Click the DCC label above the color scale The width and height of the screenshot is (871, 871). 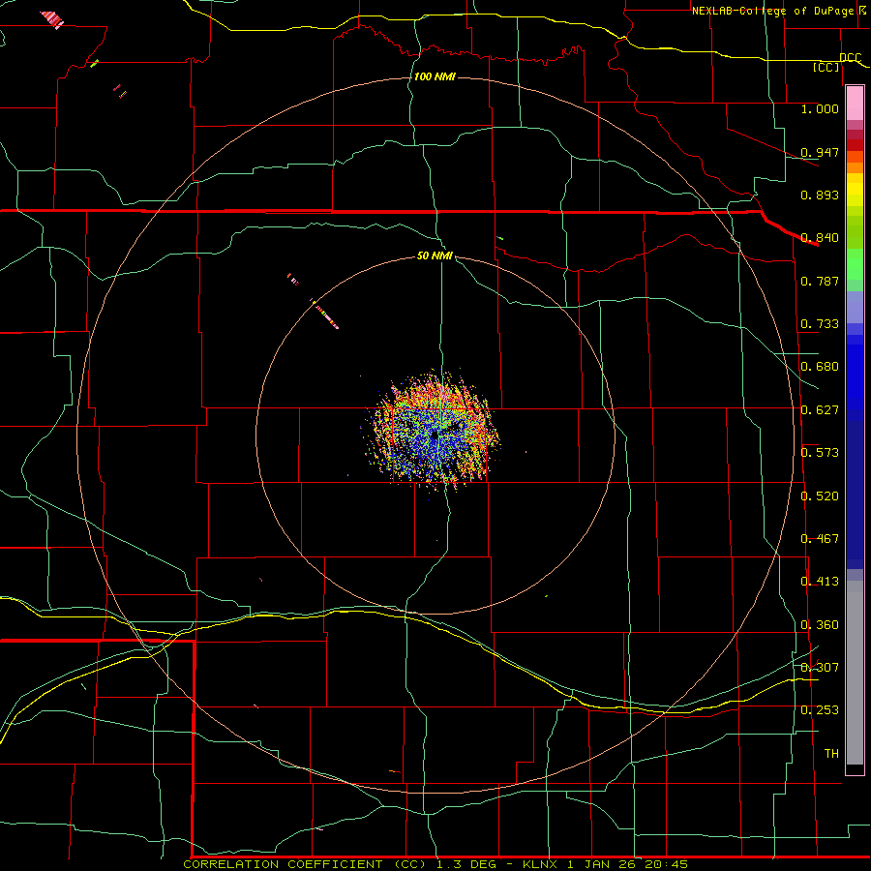click(x=850, y=57)
